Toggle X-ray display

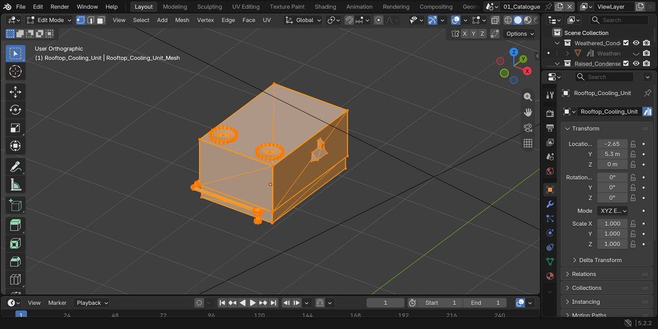click(x=495, y=20)
